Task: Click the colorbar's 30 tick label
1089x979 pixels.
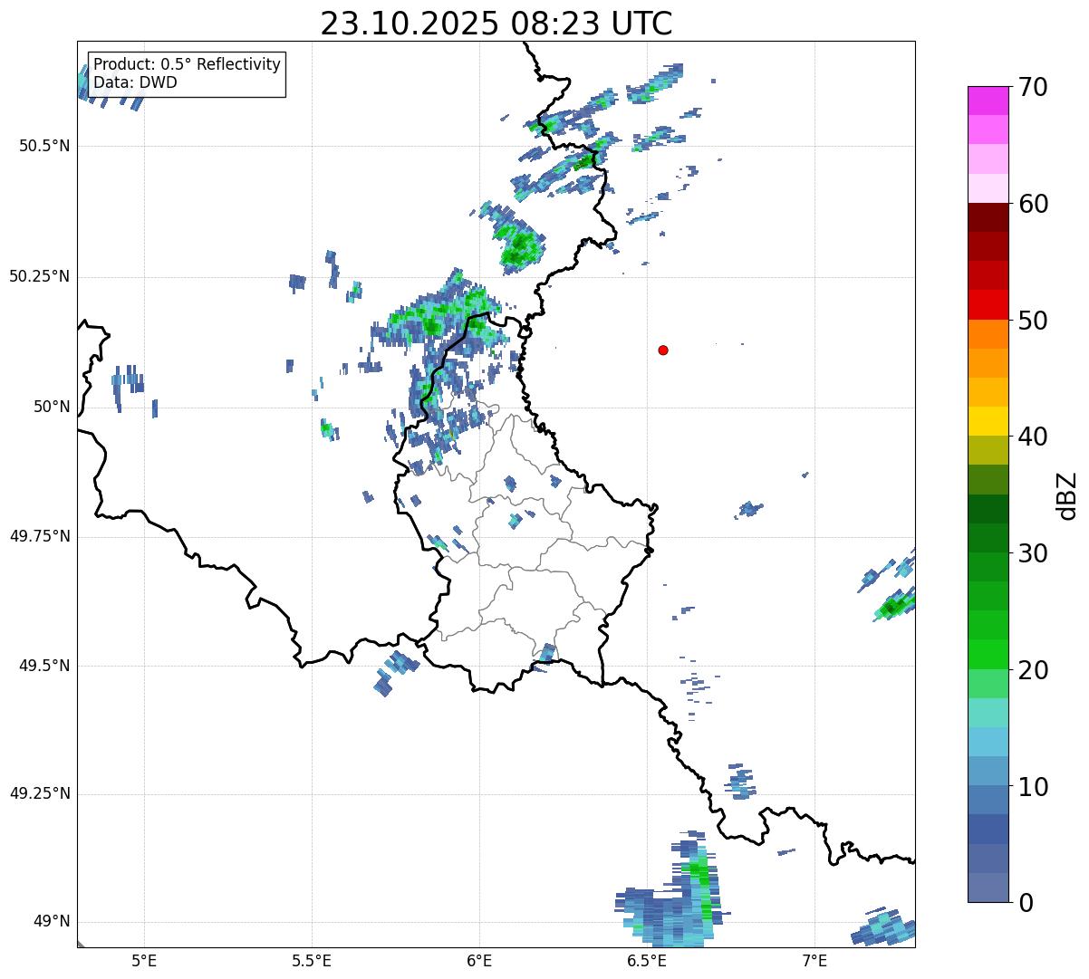Action: click(1033, 553)
